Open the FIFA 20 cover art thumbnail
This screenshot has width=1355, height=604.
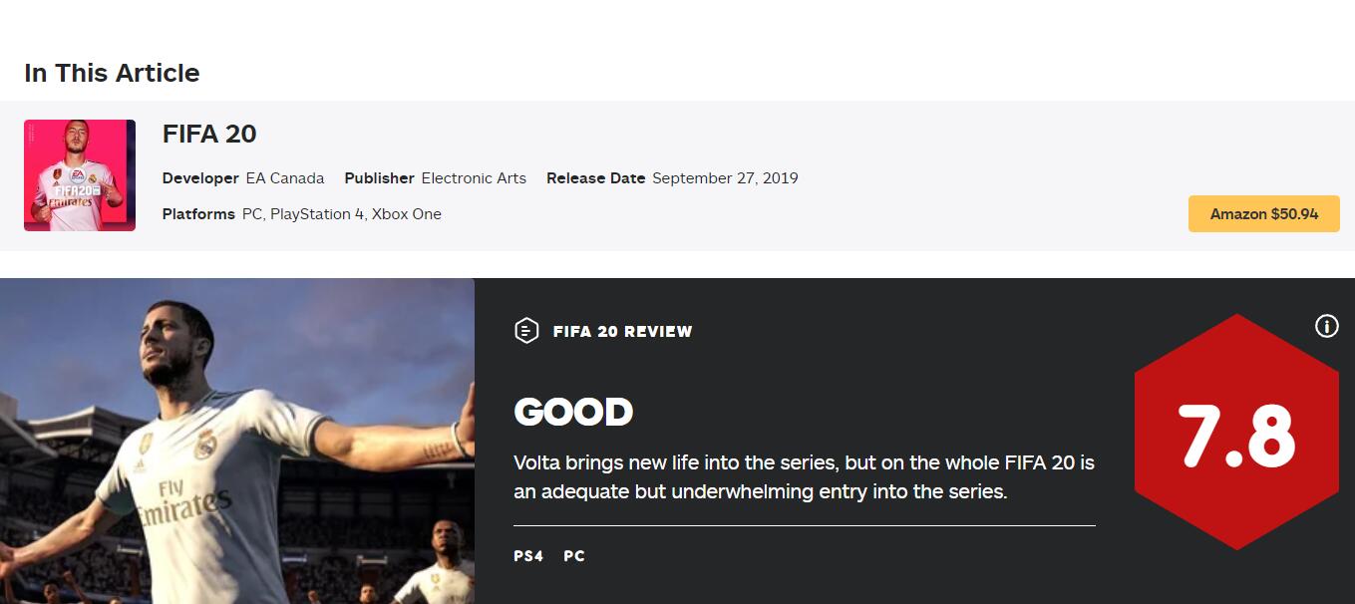click(x=80, y=175)
